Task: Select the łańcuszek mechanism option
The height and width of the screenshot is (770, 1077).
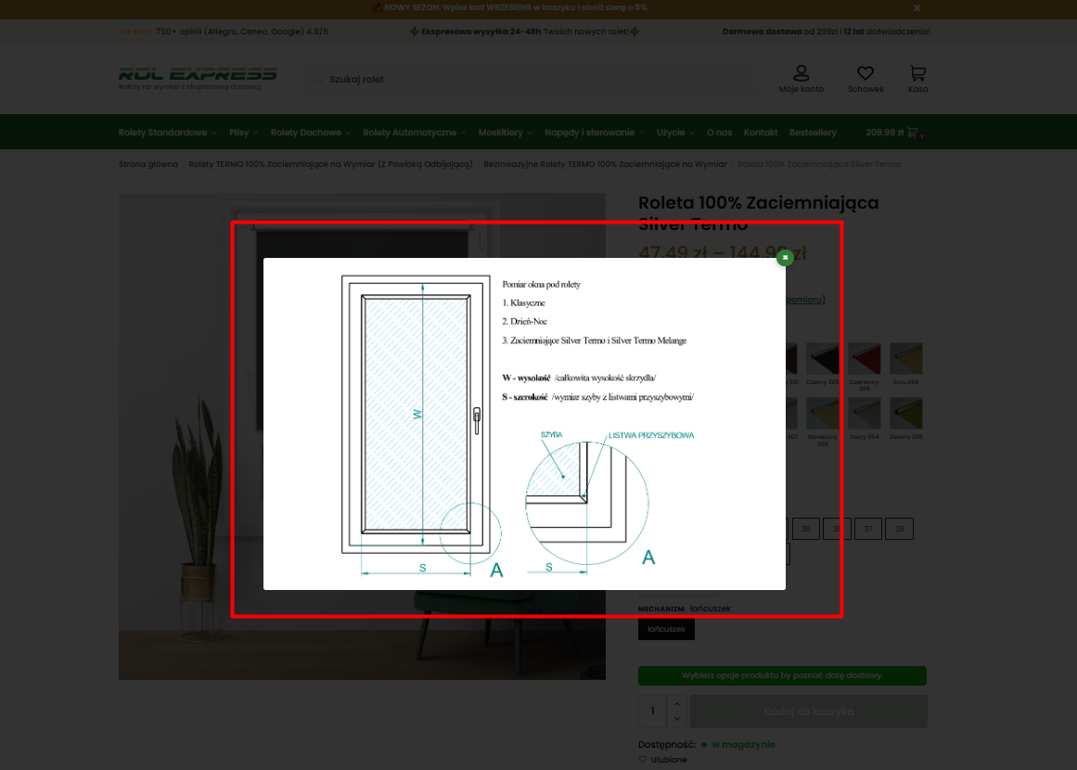Action: (666, 629)
